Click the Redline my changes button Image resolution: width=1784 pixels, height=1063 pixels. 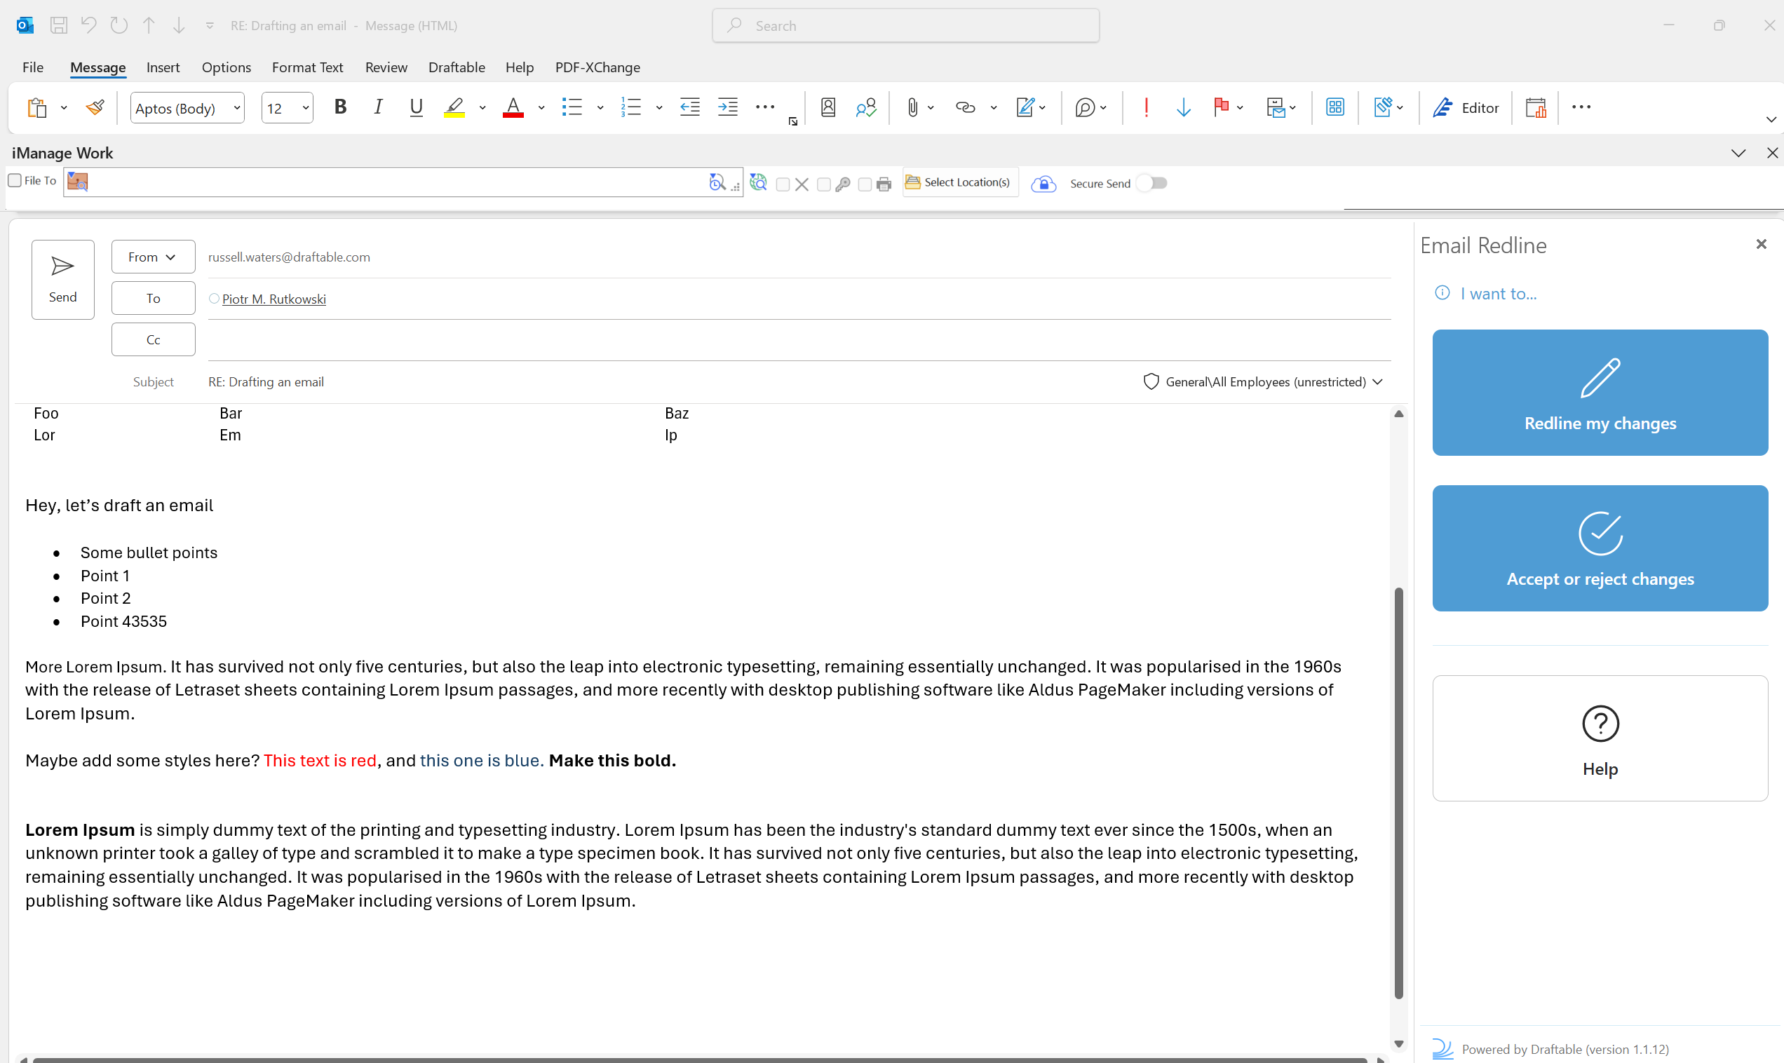1600,393
